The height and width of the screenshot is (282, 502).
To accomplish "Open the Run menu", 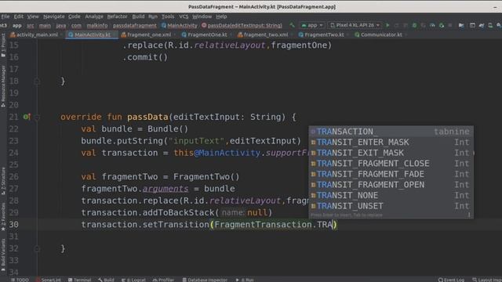I will 153,16.
